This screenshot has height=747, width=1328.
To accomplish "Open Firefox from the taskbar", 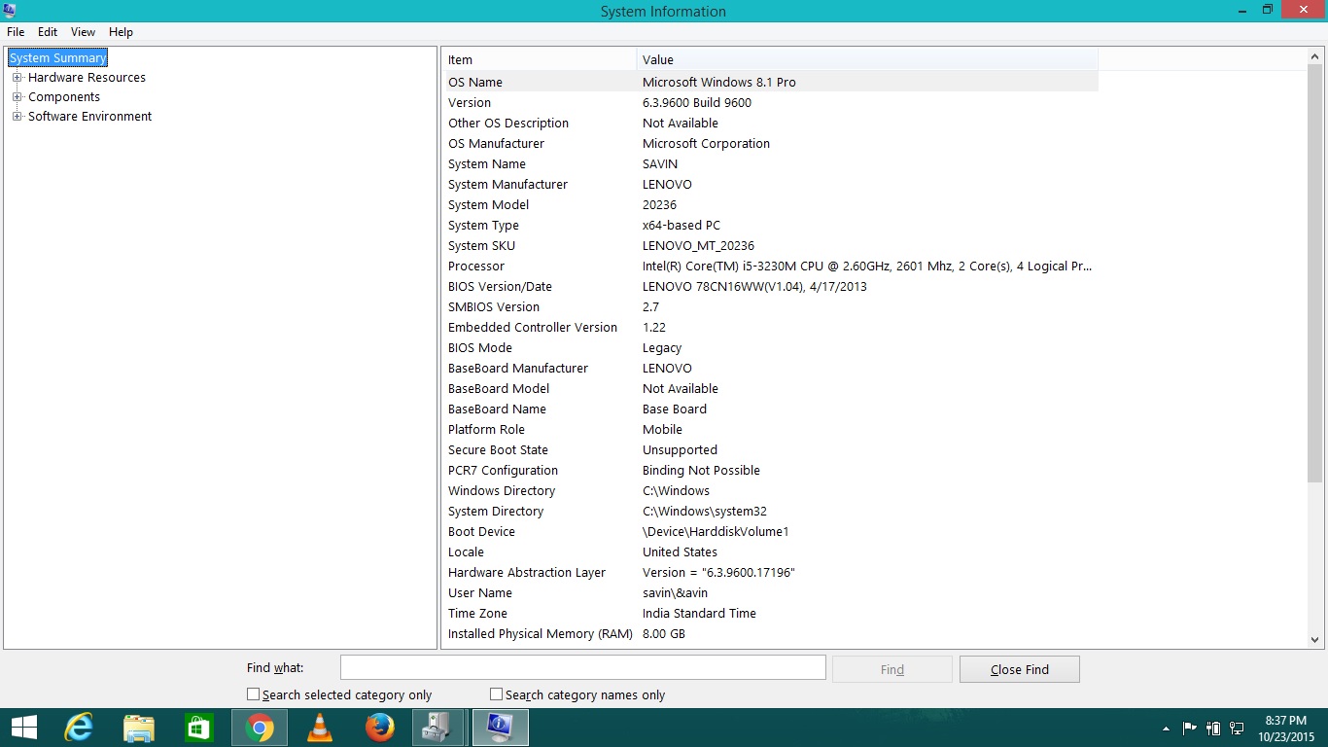I will click(x=380, y=728).
